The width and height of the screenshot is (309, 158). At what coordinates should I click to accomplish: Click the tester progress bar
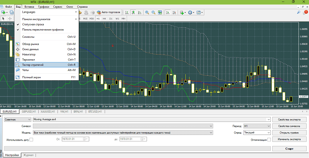point(138,149)
